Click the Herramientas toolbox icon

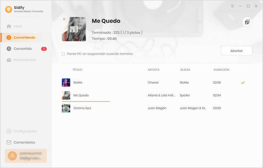coord(9,60)
